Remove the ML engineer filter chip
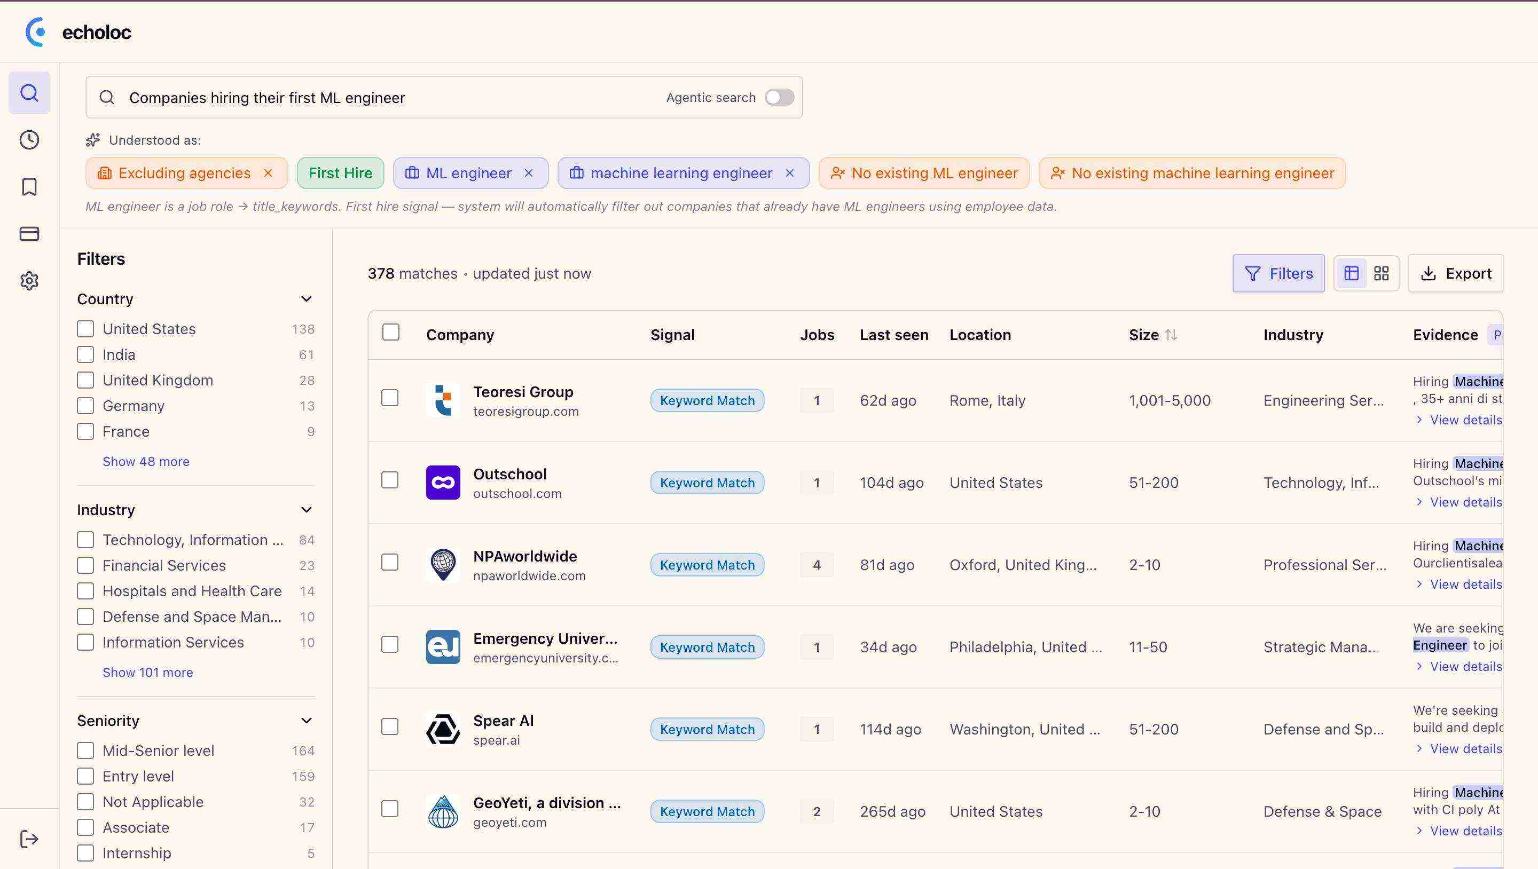Viewport: 1538px width, 869px height. click(529, 173)
